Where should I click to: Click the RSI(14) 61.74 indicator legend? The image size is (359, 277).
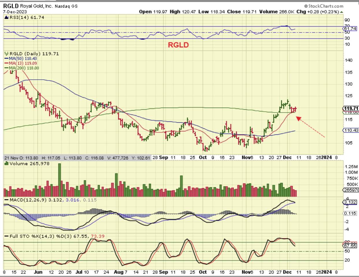click(27, 18)
